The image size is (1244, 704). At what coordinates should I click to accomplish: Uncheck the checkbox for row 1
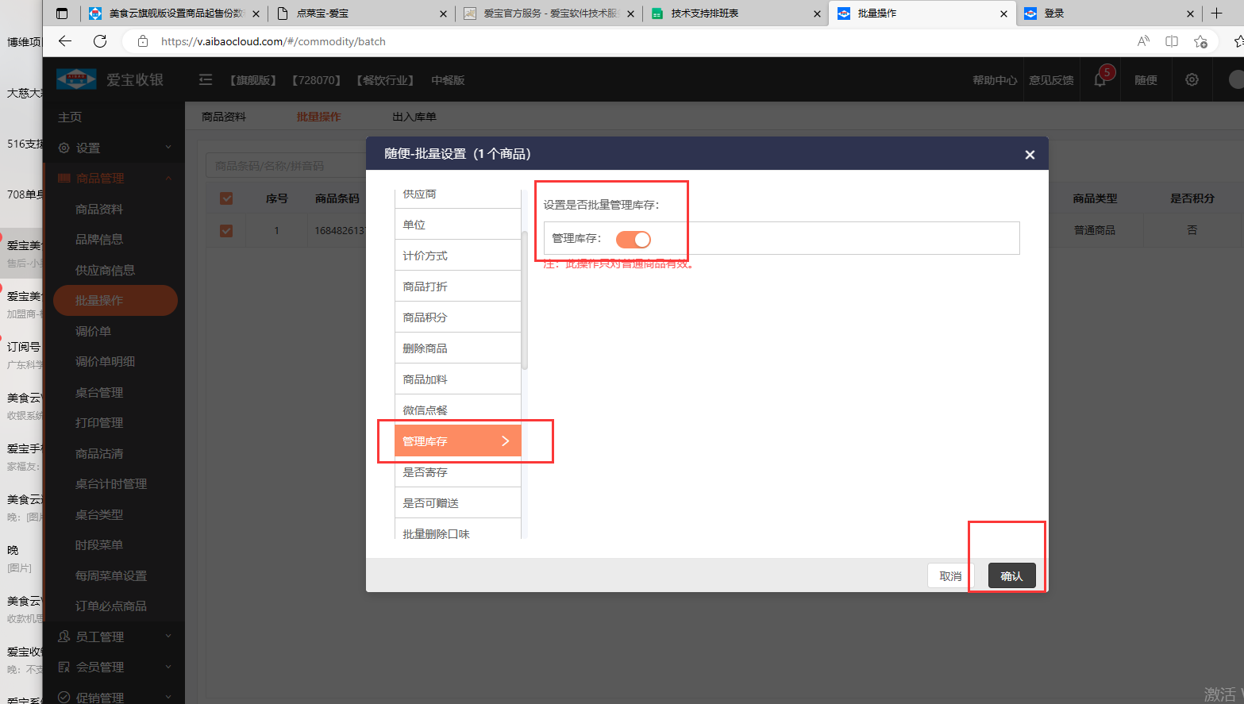click(226, 230)
